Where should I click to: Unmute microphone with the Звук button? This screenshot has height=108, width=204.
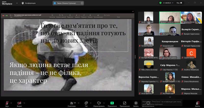7,104
